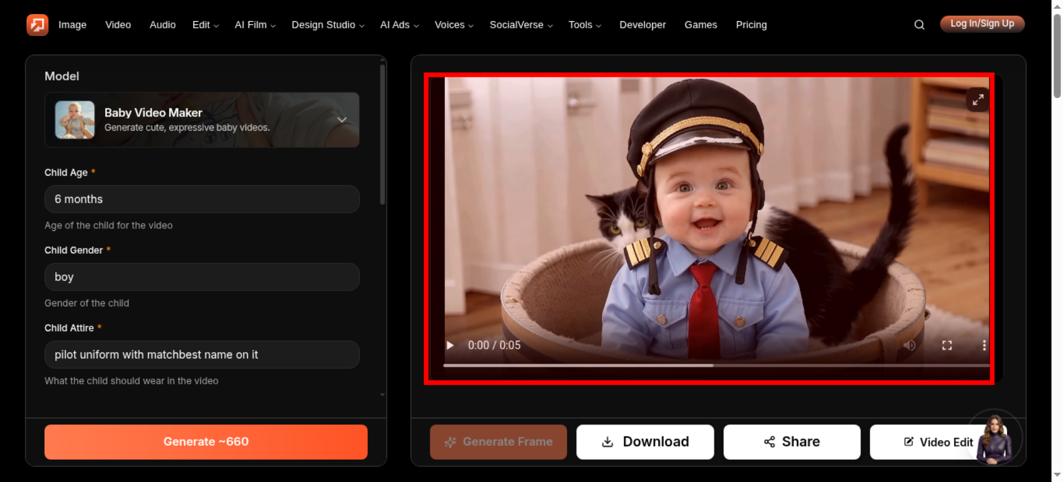This screenshot has width=1063, height=482.
Task: Share the generated video
Action: 792,442
